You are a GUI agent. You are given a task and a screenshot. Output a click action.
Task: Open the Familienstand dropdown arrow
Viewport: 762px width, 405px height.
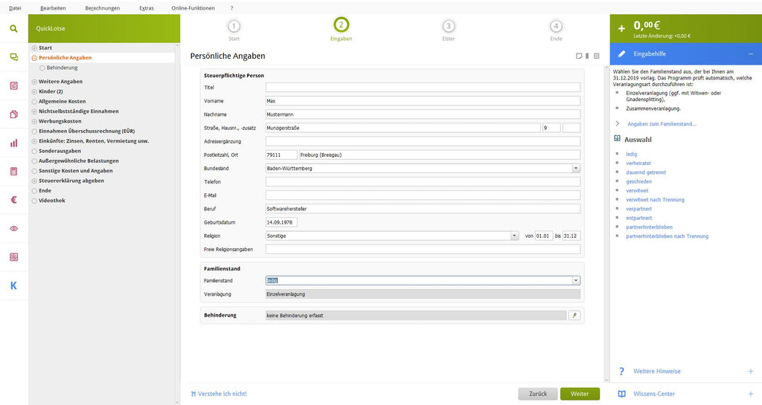click(x=576, y=280)
